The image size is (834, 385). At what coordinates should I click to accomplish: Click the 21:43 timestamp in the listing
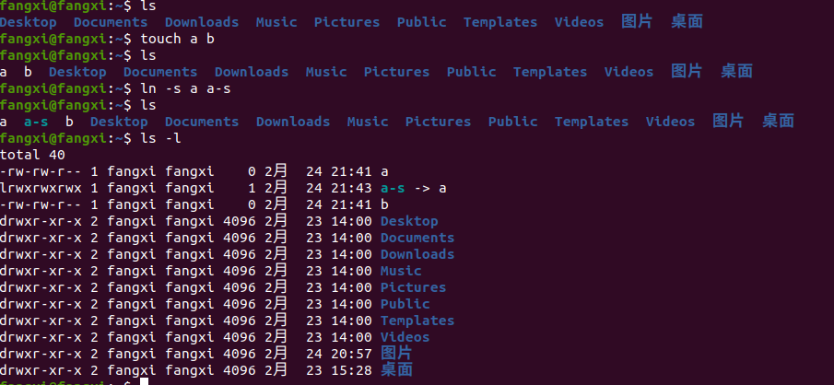pos(352,188)
